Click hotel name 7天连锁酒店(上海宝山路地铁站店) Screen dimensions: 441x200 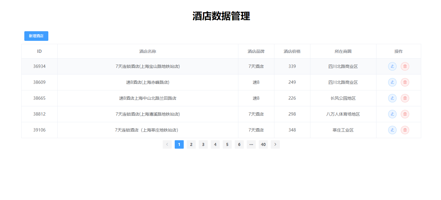click(148, 66)
